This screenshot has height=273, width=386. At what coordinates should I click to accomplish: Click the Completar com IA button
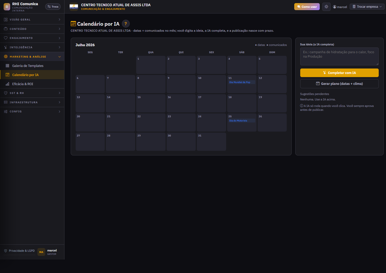[x=339, y=73]
